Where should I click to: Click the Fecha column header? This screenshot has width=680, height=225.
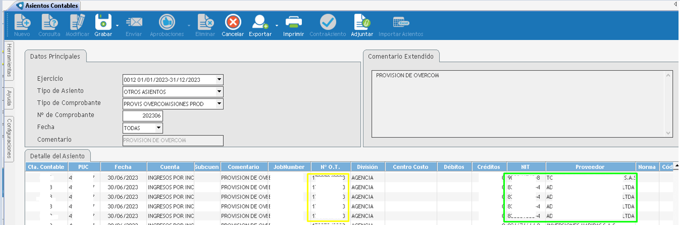(123, 167)
